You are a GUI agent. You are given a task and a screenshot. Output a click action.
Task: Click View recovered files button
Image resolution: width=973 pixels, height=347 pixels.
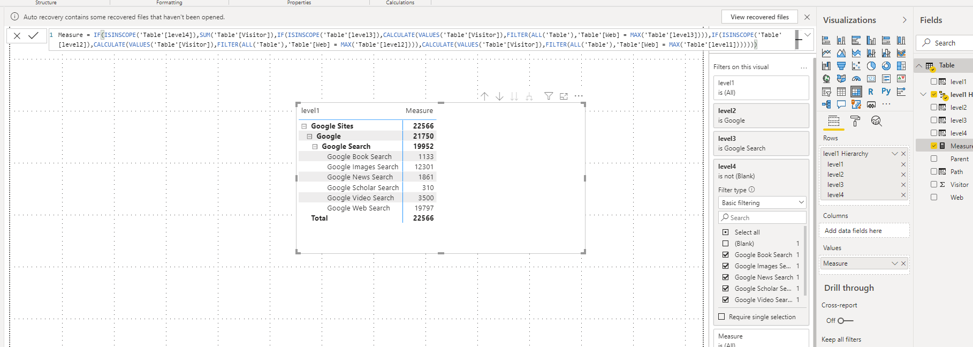[759, 17]
